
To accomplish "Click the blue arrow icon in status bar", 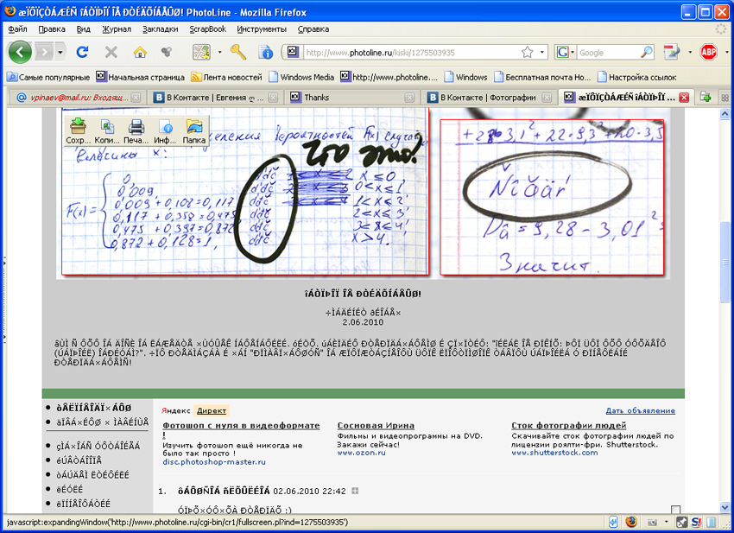I will click(613, 522).
